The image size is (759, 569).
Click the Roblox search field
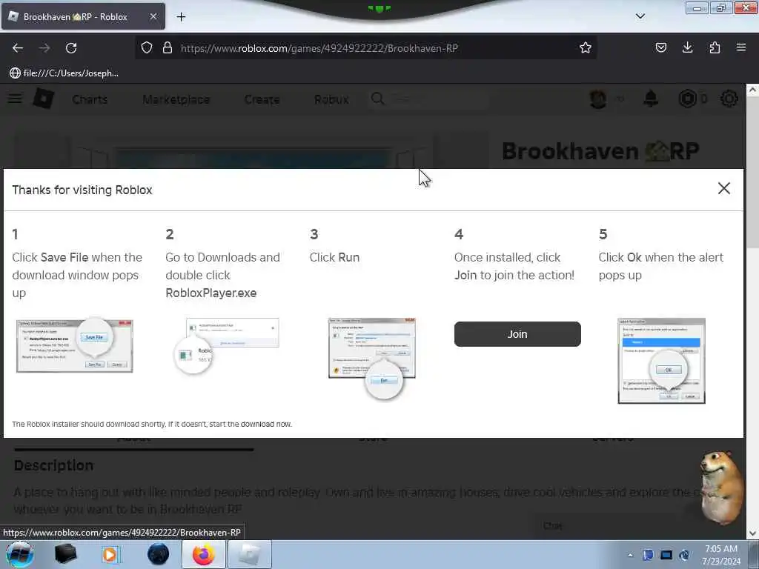[428, 99]
